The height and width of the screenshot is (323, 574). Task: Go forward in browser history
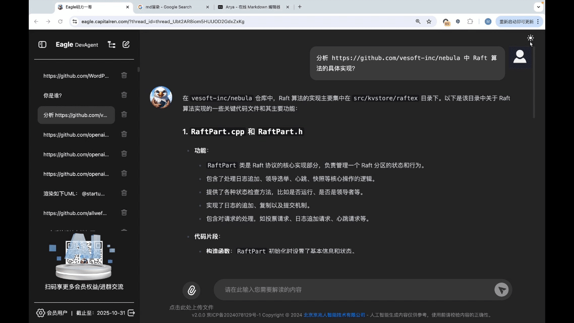coord(48,22)
